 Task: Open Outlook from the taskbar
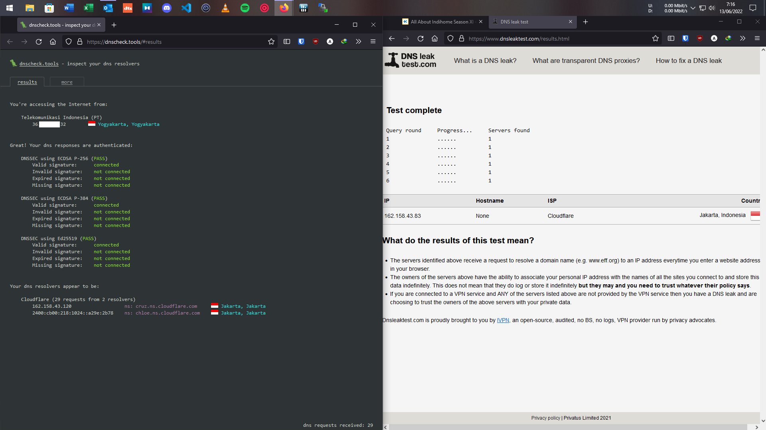[108, 8]
